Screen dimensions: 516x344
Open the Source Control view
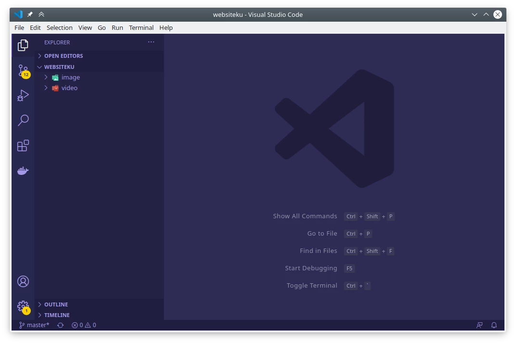[x=23, y=71]
